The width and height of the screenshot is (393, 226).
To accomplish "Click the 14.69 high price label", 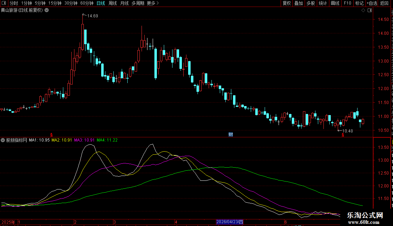I will coord(93,16).
